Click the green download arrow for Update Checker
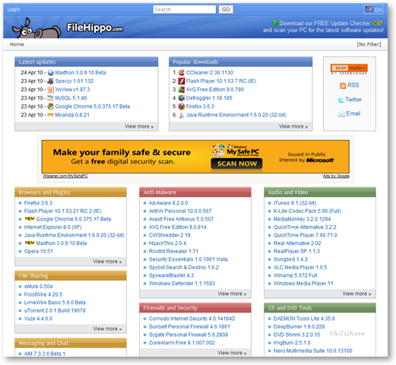396x365 pixels. pyautogui.click(x=275, y=23)
